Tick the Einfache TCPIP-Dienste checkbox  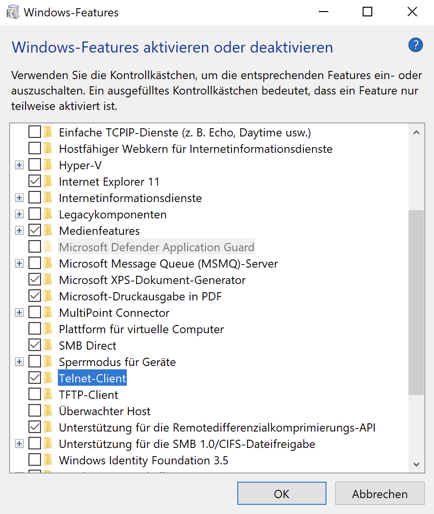pyautogui.click(x=35, y=132)
